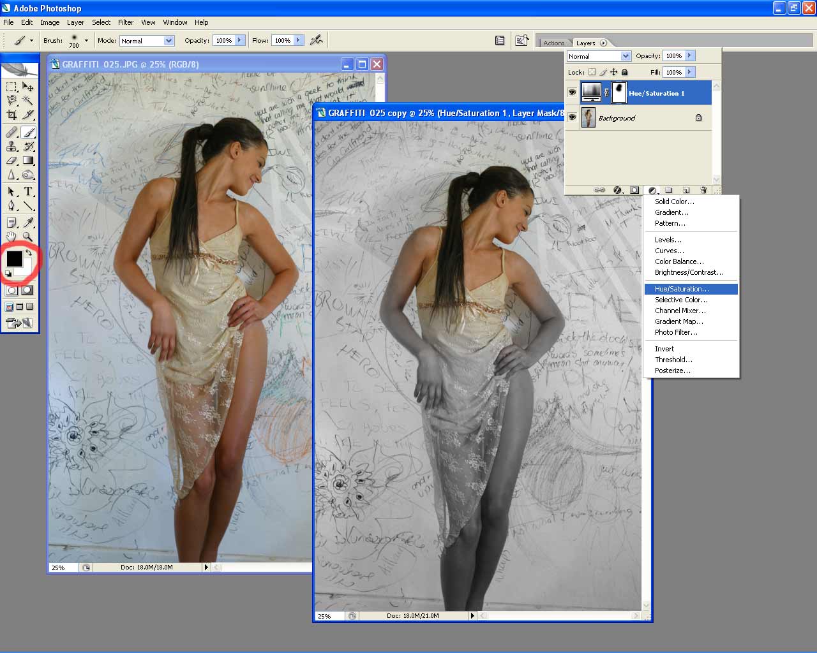The image size is (817, 653).
Task: Reset default foreground/background colors icon
Action: coord(8,274)
